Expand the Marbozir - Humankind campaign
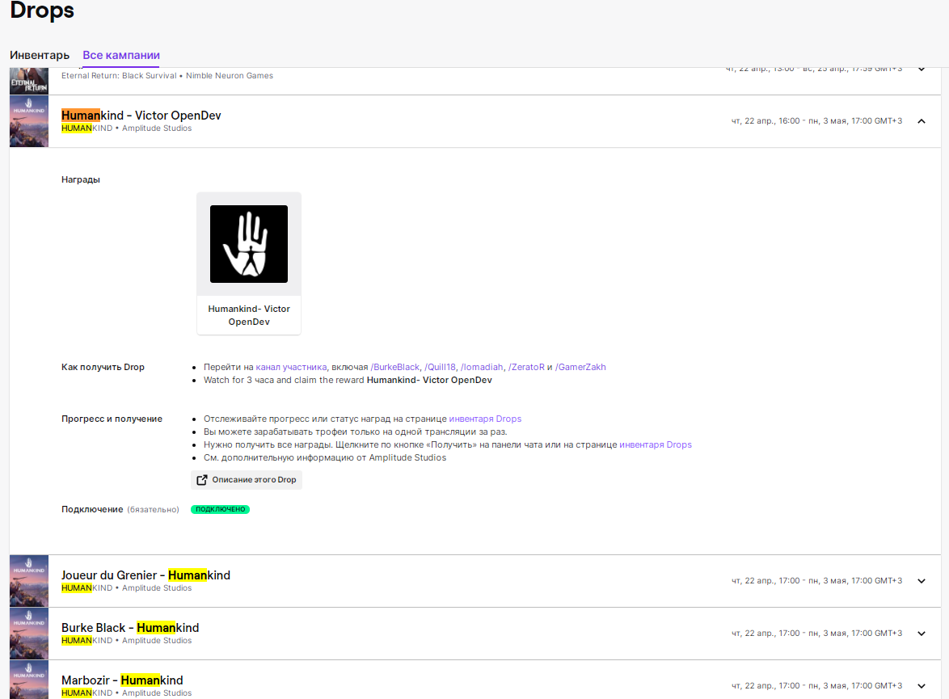 pyautogui.click(x=922, y=686)
